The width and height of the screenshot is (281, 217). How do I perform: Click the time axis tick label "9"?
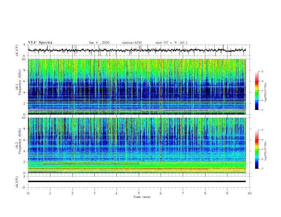point(227,193)
